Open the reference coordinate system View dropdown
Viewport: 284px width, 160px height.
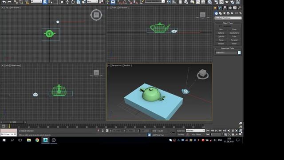(x=92, y=1)
